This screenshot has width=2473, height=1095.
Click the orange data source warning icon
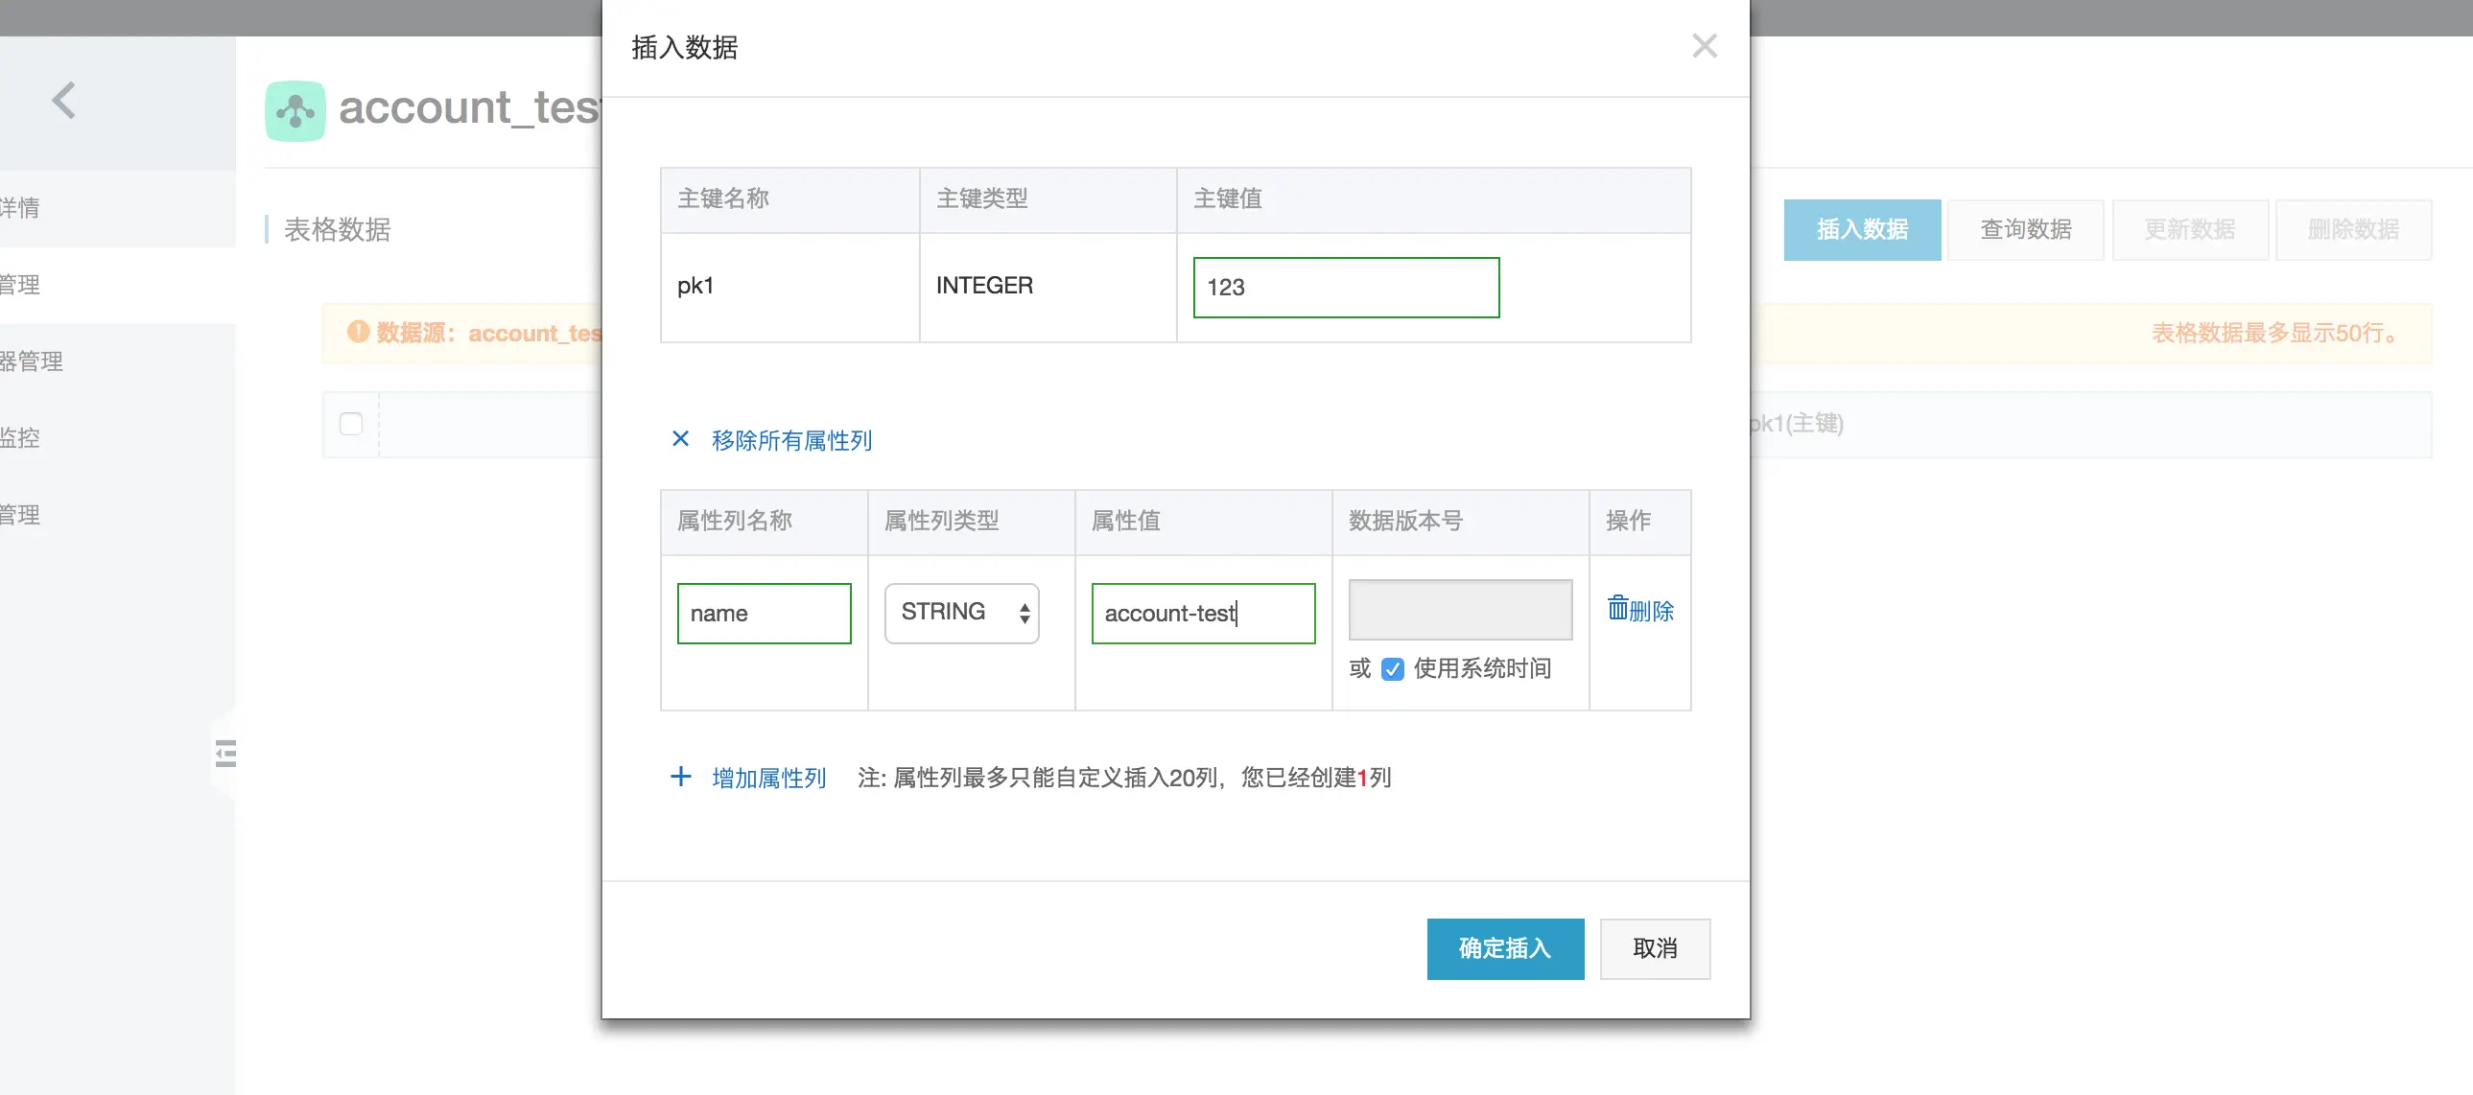coord(358,331)
